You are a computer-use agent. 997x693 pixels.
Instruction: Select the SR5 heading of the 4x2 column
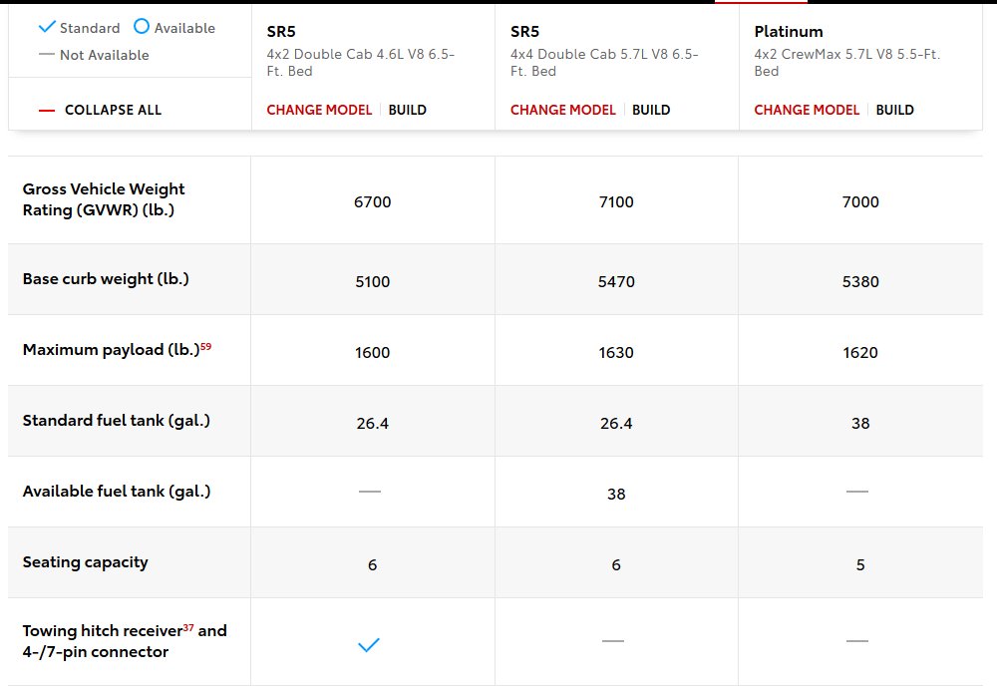[x=281, y=31]
